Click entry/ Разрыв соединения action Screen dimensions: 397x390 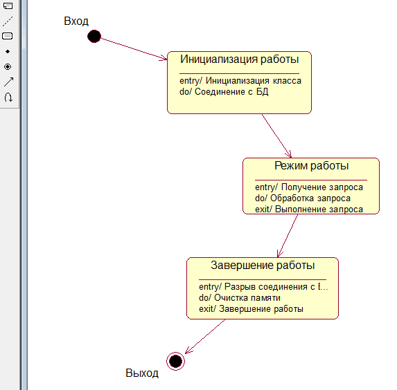pyautogui.click(x=263, y=287)
